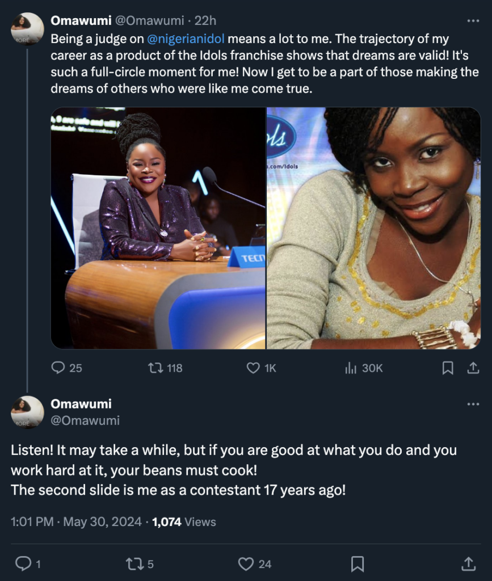Open more options on first tweet

pos(473,21)
